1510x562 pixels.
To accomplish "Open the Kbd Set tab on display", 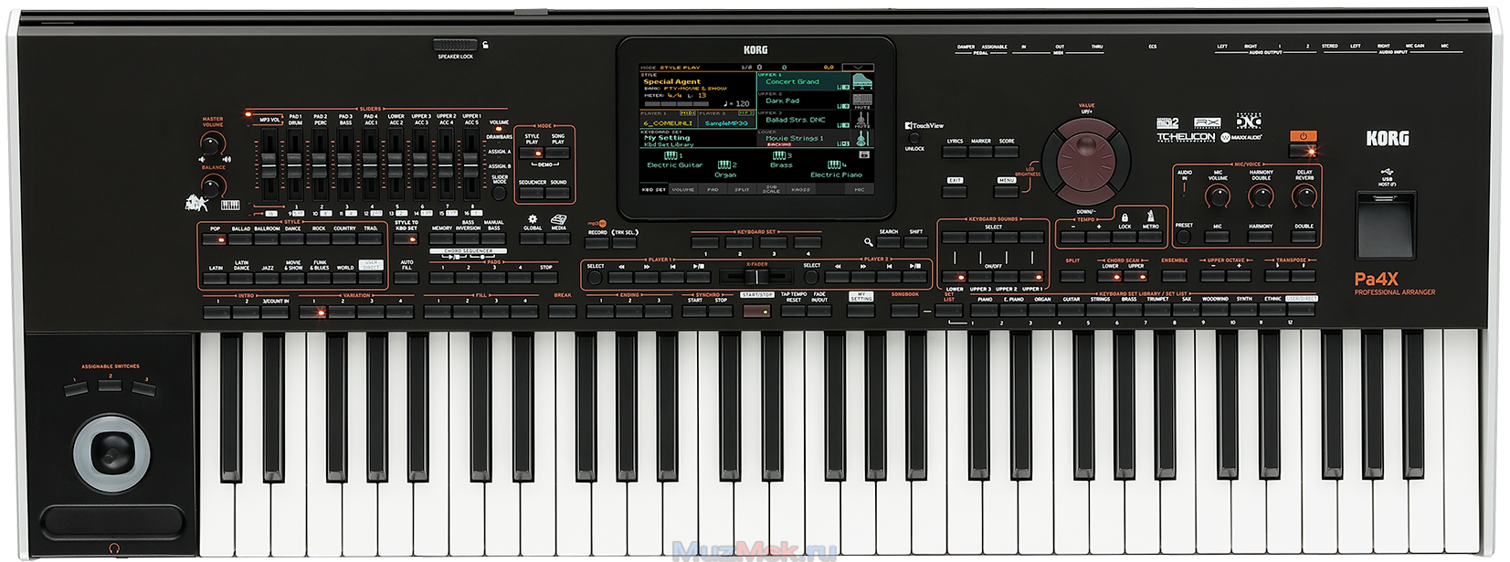I will (654, 190).
